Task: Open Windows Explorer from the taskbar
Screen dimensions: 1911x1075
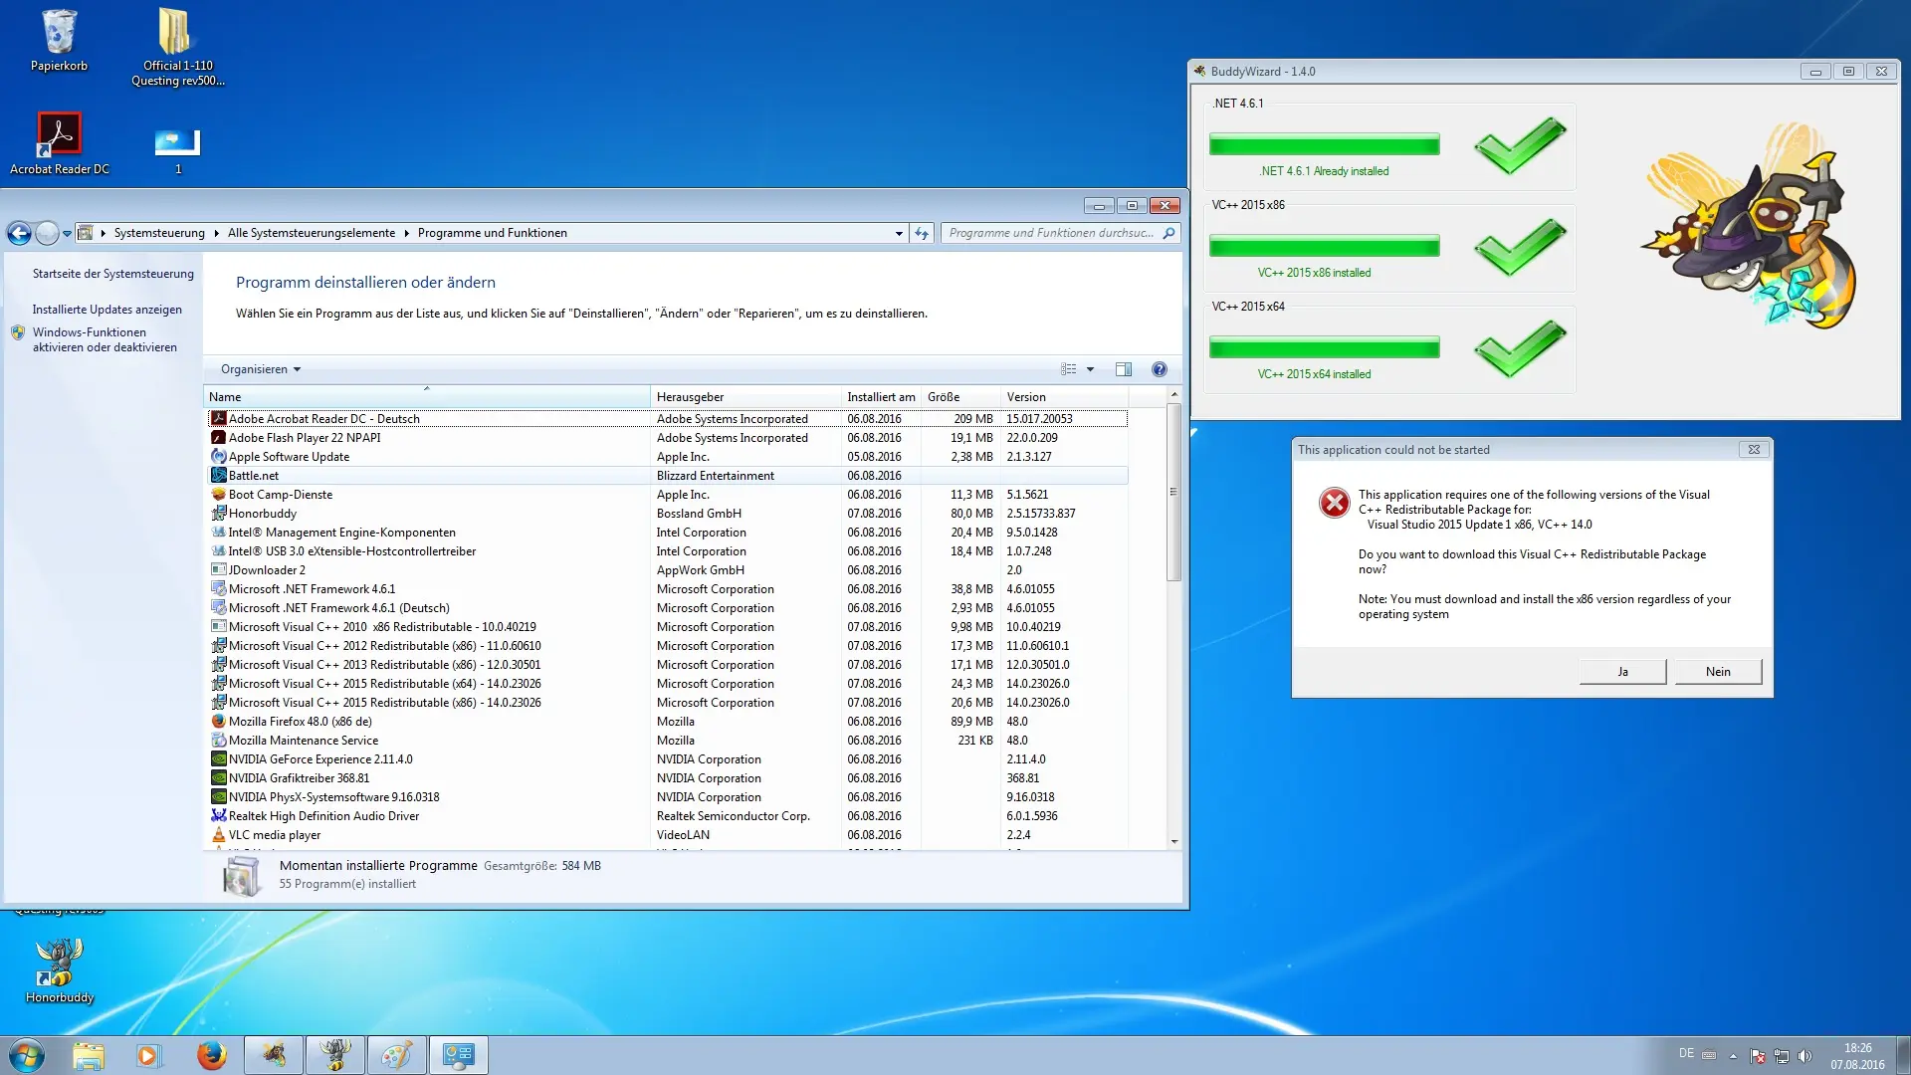Action: click(x=89, y=1055)
